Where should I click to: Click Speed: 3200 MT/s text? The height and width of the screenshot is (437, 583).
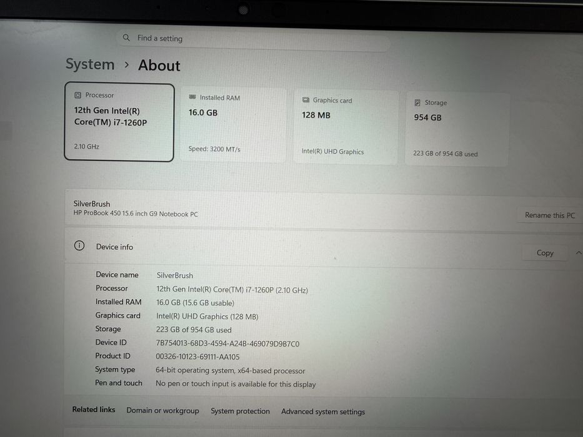(x=214, y=149)
